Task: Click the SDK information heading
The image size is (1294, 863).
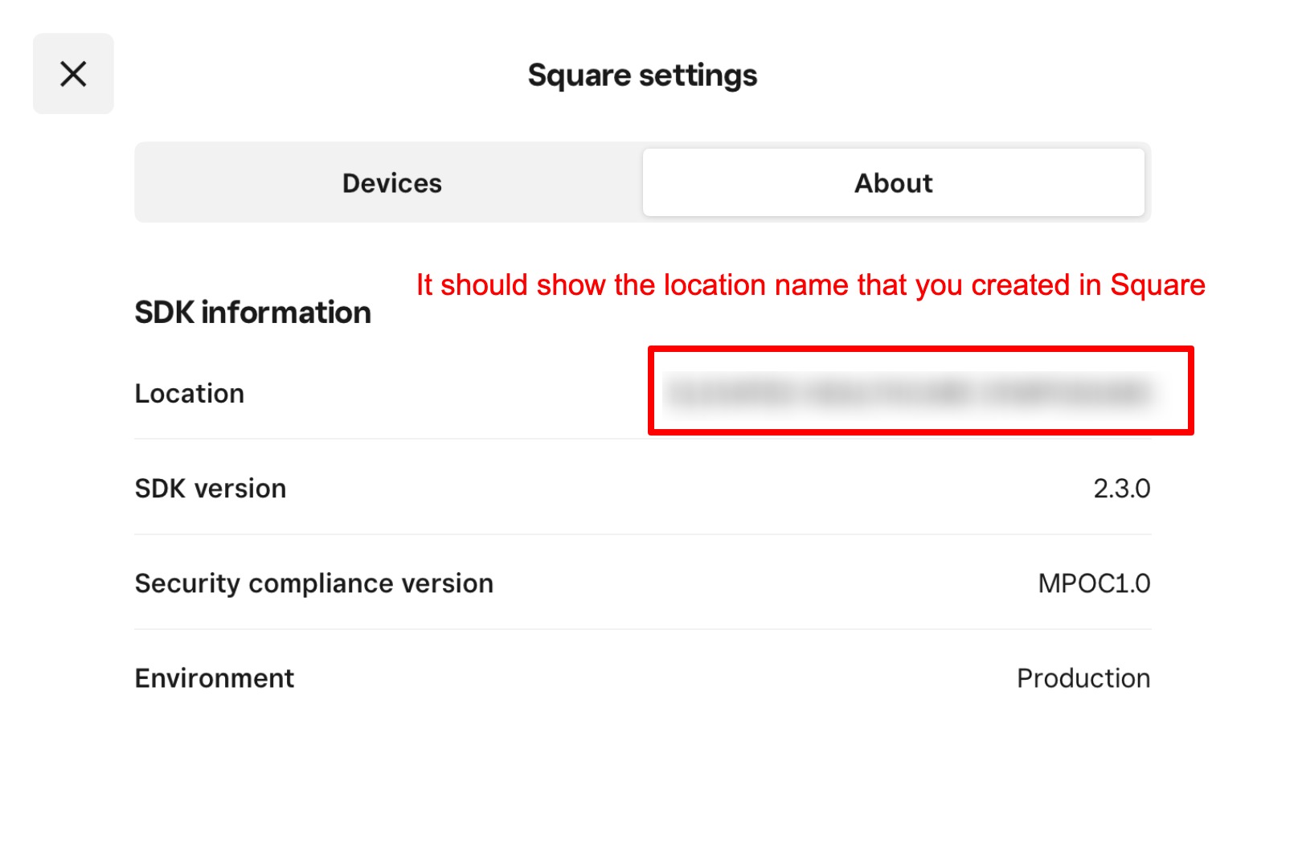Action: point(252,313)
